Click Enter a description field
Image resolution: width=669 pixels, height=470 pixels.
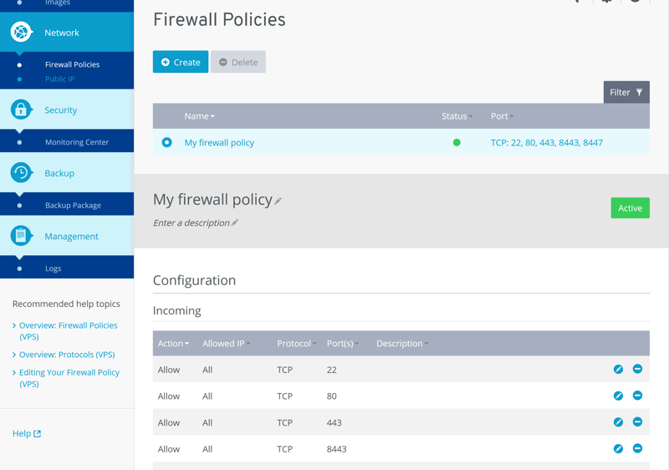tap(192, 223)
